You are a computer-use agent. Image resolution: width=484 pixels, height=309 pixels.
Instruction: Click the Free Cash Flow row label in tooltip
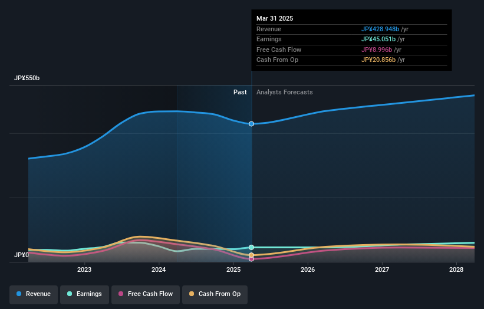(279, 50)
